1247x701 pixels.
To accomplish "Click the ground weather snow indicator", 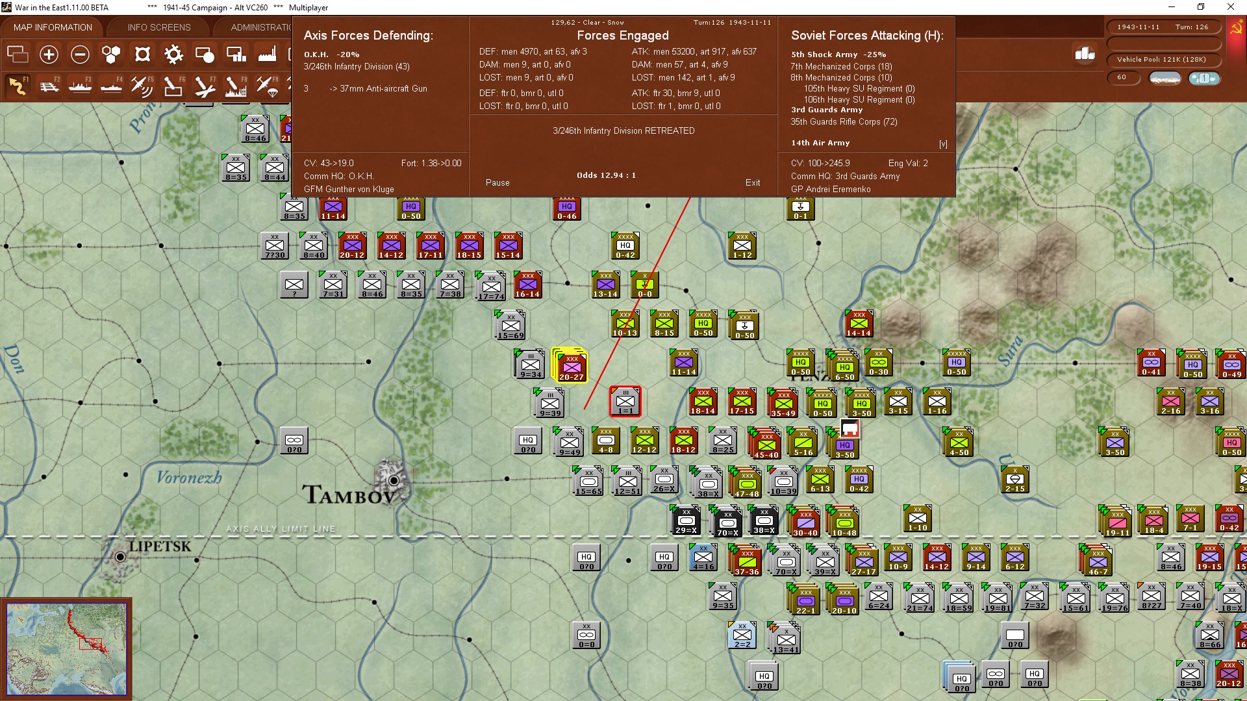I will coord(1165,78).
